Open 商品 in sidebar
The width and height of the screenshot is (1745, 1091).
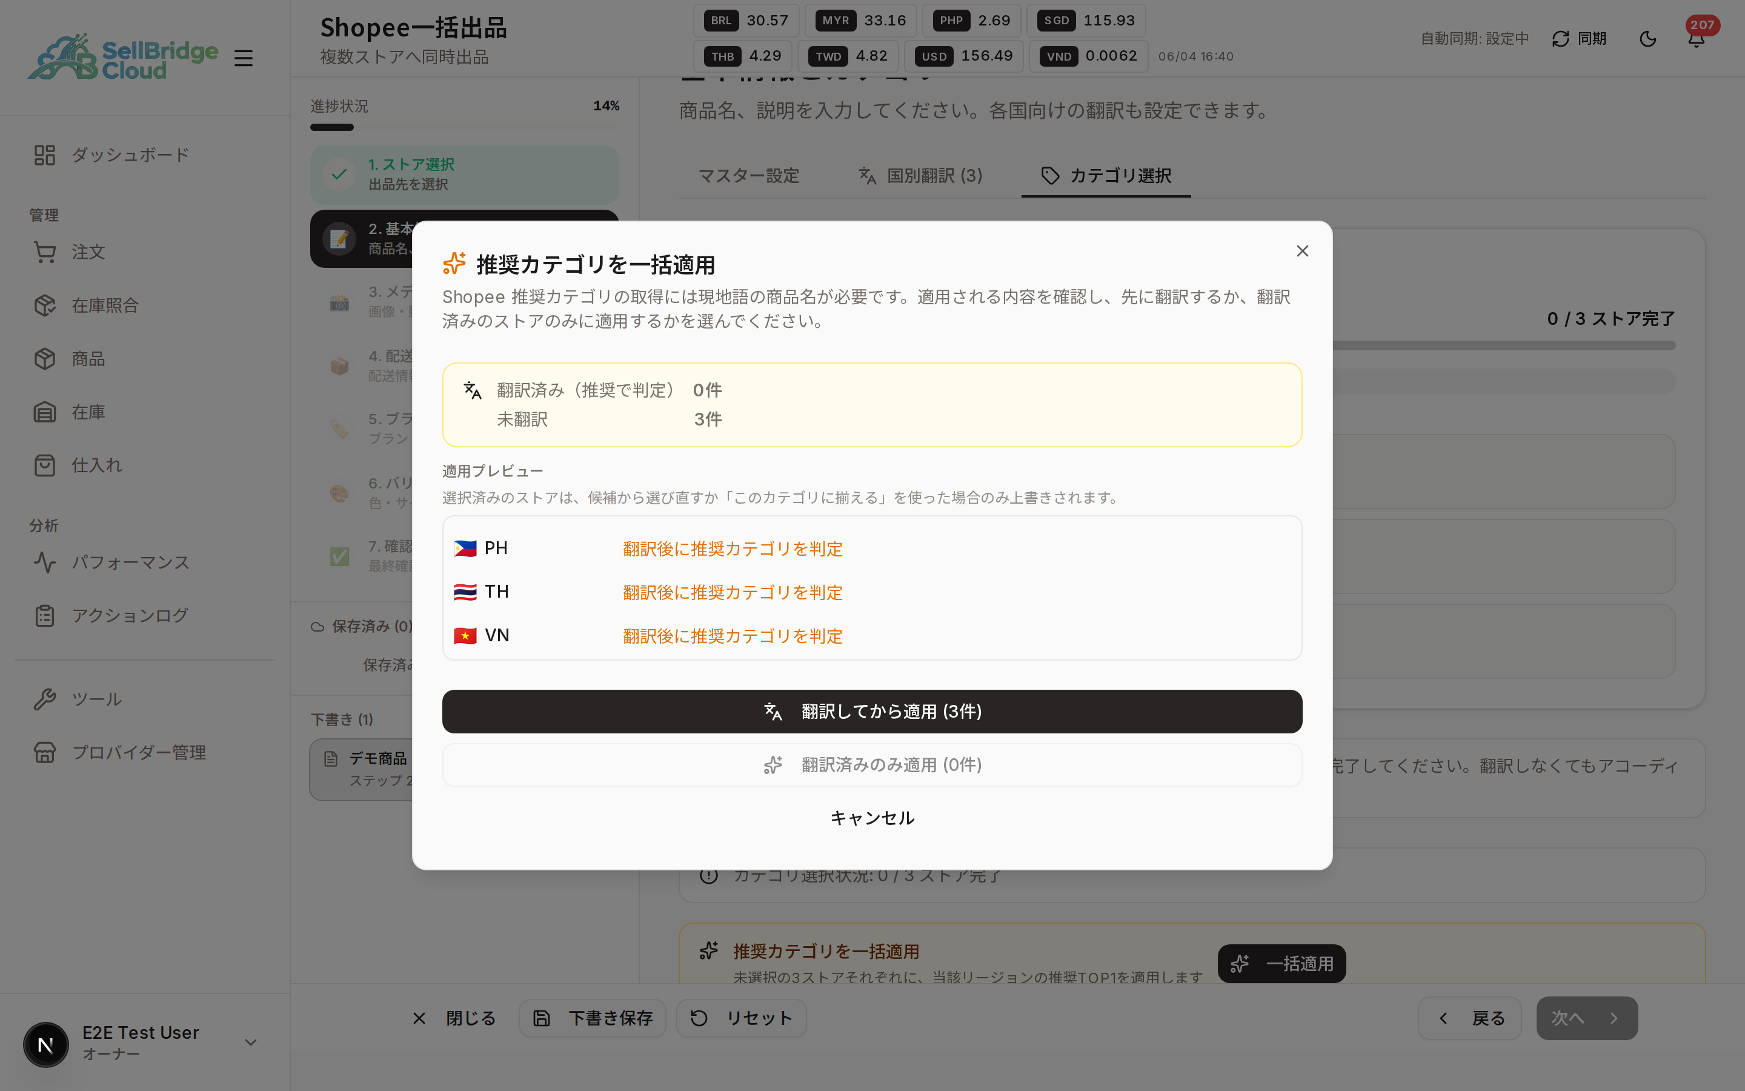(x=144, y=359)
